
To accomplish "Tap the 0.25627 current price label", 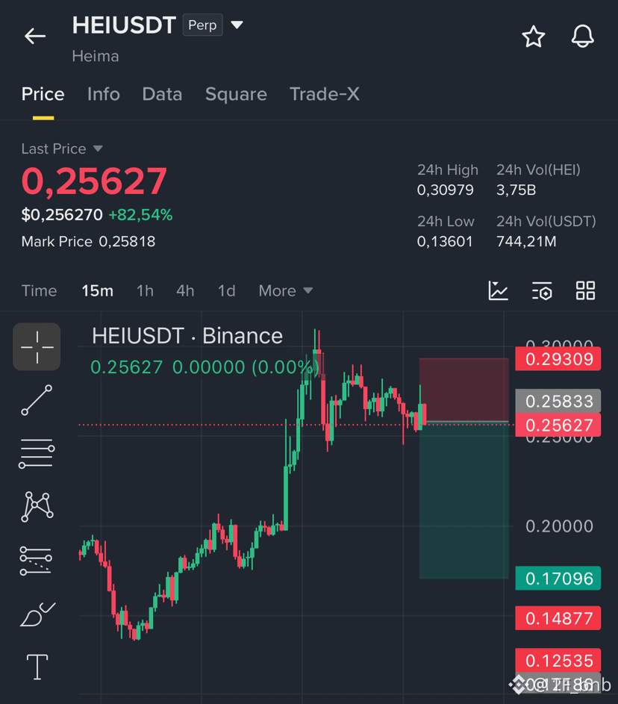I will coord(558,426).
